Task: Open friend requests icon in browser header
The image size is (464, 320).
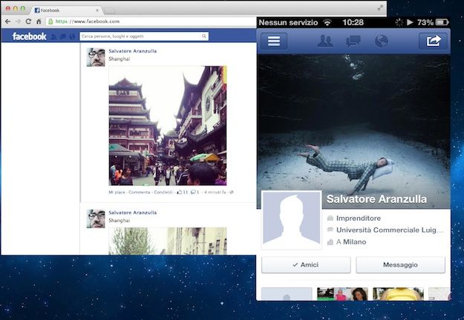Action: click(54, 36)
